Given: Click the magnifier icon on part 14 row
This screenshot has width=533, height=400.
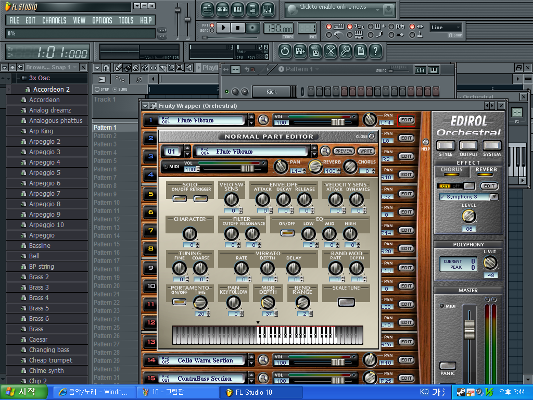Looking at the screenshot, I should click(263, 360).
